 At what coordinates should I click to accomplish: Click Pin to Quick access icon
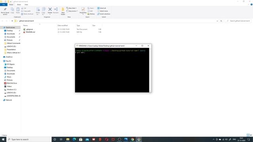pos(5,11)
